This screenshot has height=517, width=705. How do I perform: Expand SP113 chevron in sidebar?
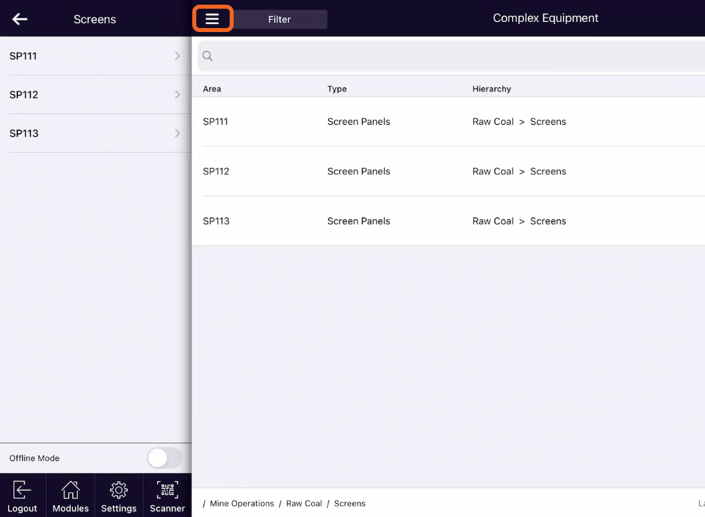177,133
